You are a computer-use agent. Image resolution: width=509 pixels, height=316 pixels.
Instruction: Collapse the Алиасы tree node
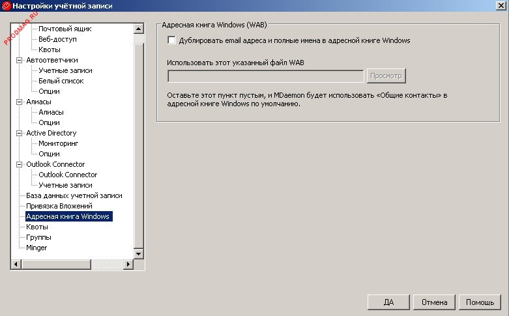coord(18,102)
